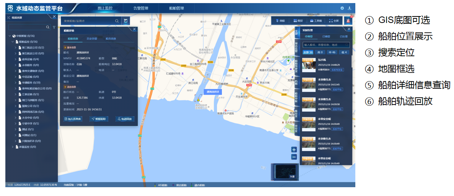Toggle 全屏 fullscreen mode
The image size is (454, 196).
[334, 21]
